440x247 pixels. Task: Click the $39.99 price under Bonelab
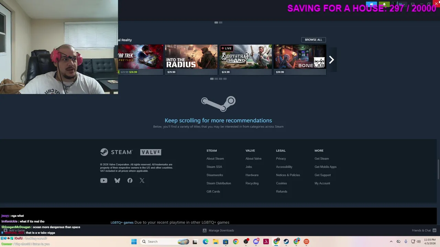(280, 72)
